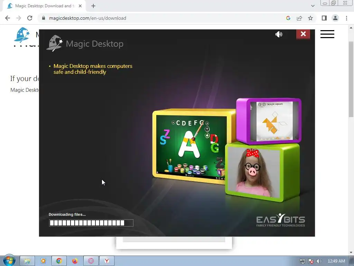
Task: Click the 'Downloading files...' status text
Action: click(x=67, y=214)
